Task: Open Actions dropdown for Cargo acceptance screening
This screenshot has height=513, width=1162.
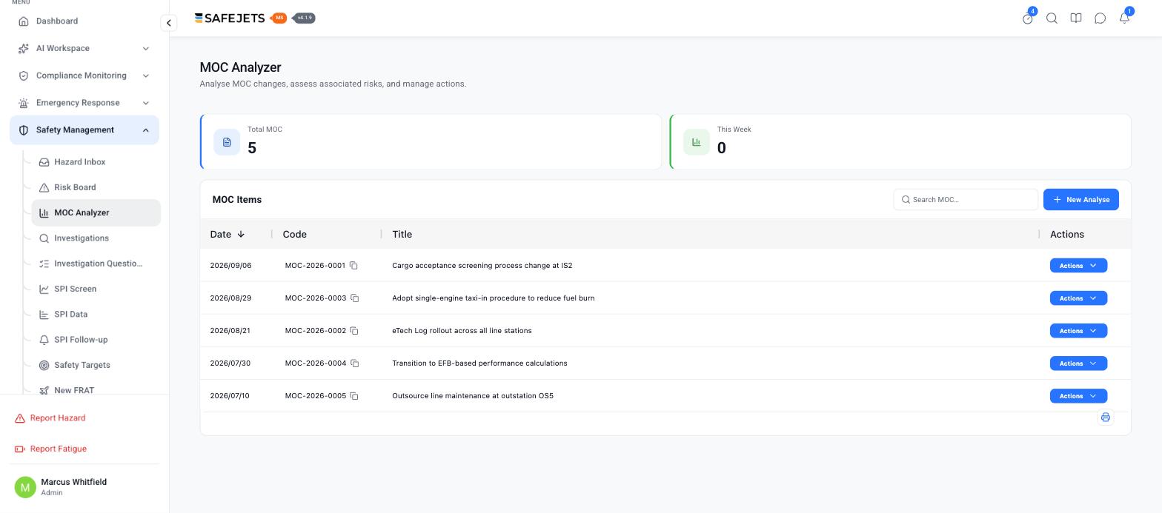Action: click(x=1078, y=266)
